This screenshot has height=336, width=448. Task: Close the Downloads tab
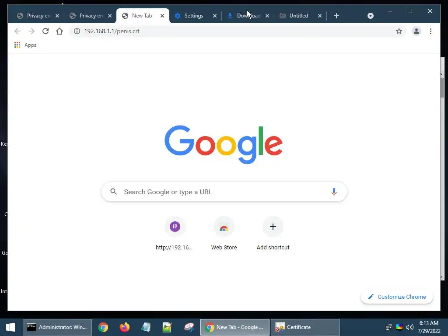tap(267, 16)
